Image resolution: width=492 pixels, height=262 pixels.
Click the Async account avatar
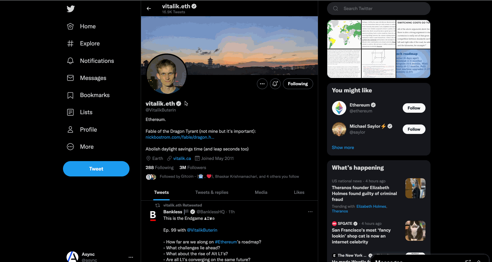click(72, 257)
